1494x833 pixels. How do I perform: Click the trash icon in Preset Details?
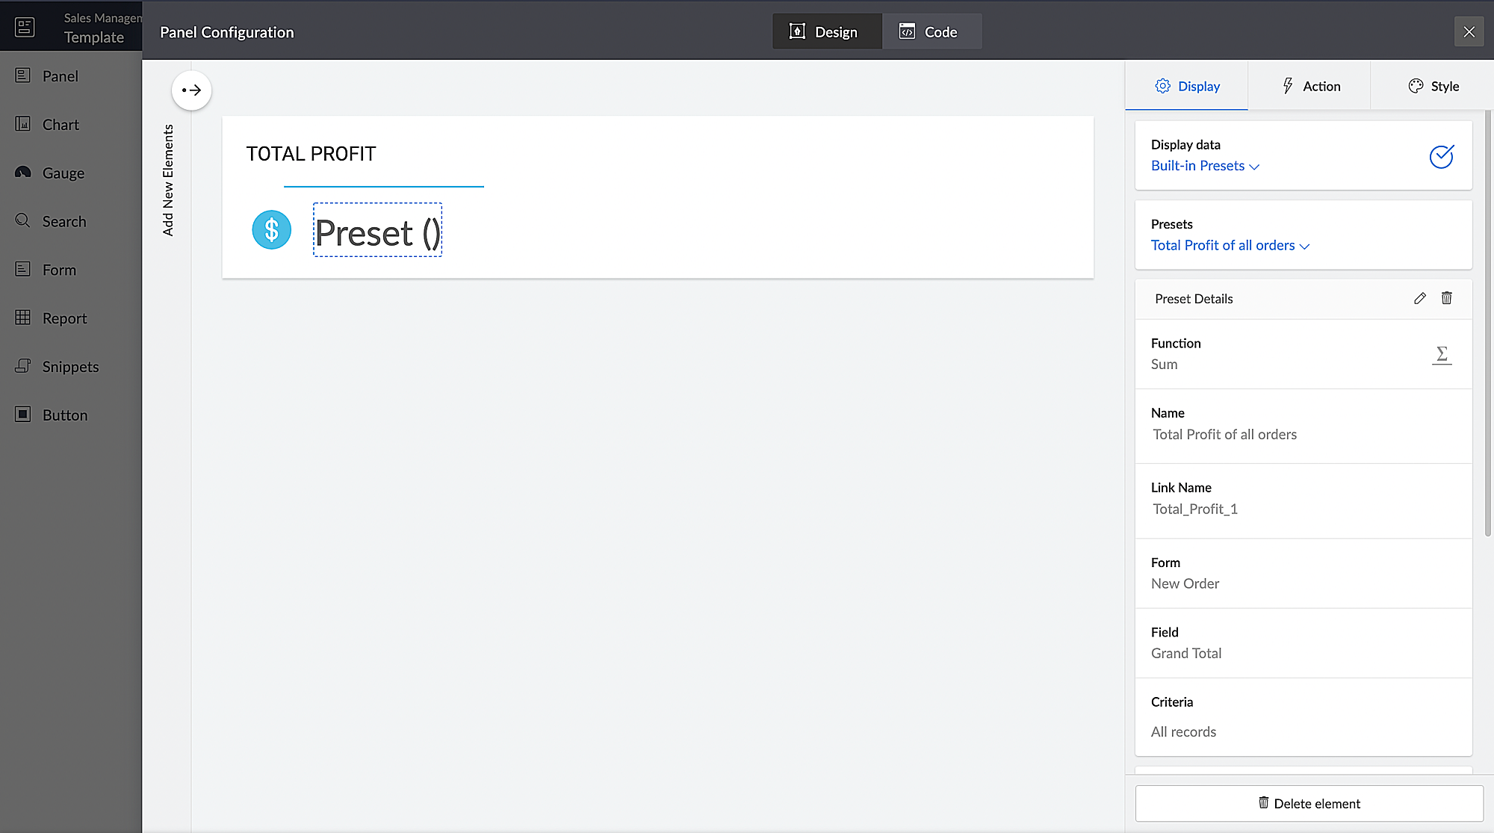(1446, 298)
